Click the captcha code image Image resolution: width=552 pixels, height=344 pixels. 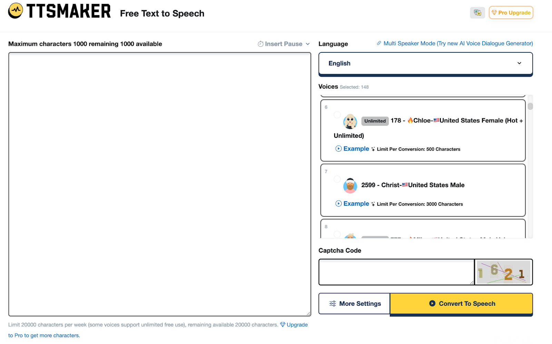[503, 272]
